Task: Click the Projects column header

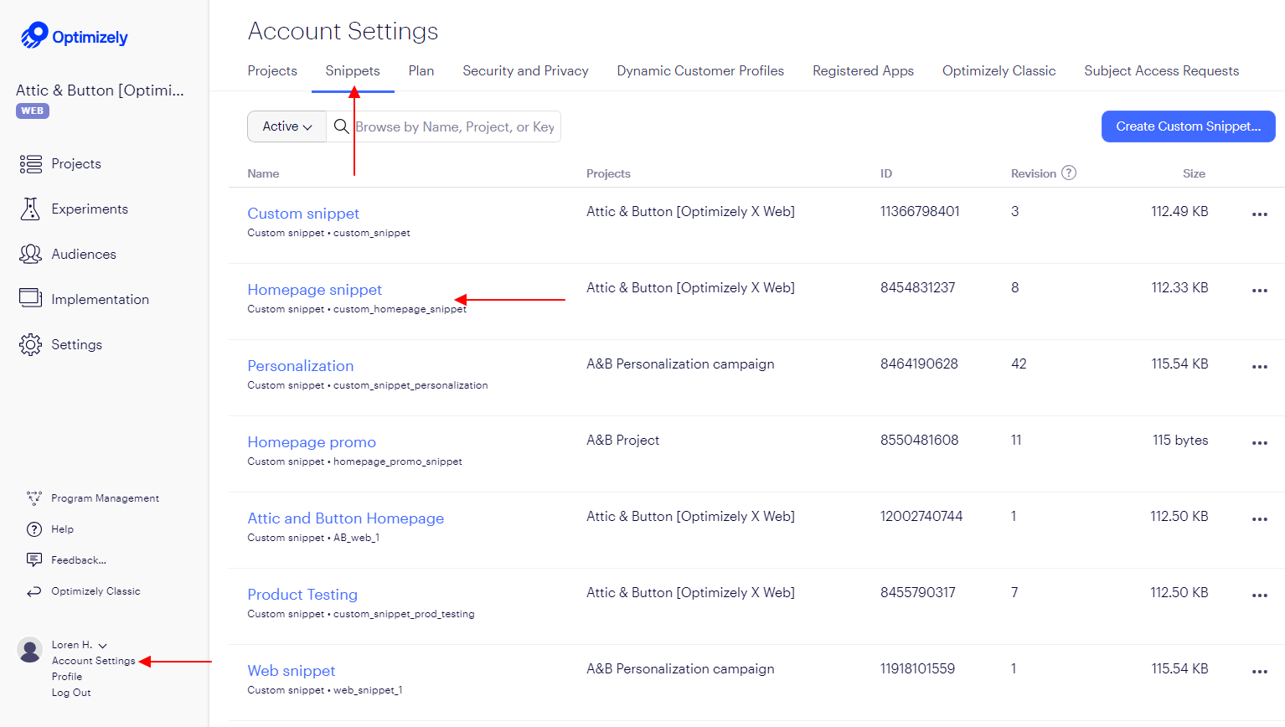Action: tap(608, 173)
